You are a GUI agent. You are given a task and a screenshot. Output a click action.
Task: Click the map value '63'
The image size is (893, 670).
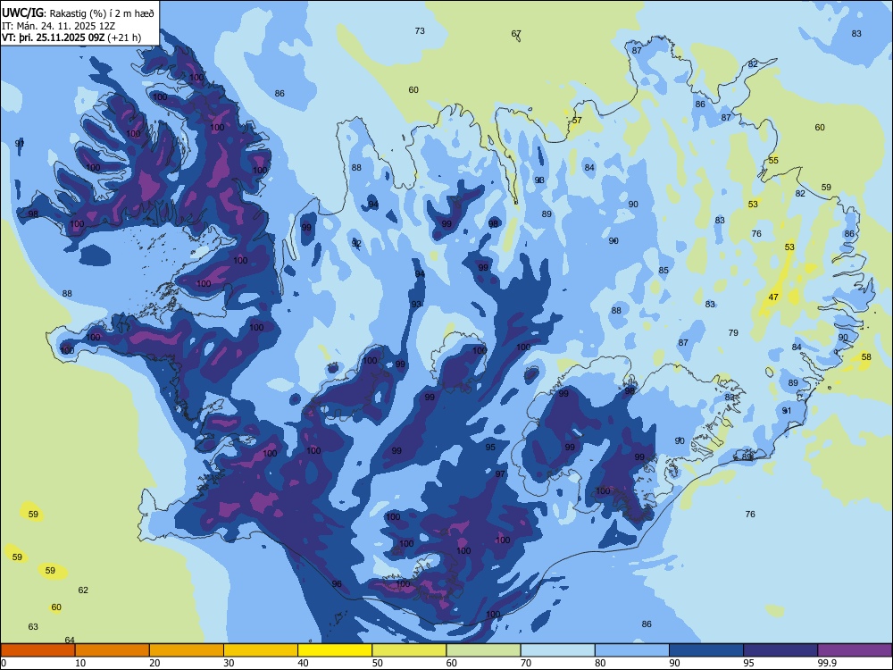click(33, 626)
